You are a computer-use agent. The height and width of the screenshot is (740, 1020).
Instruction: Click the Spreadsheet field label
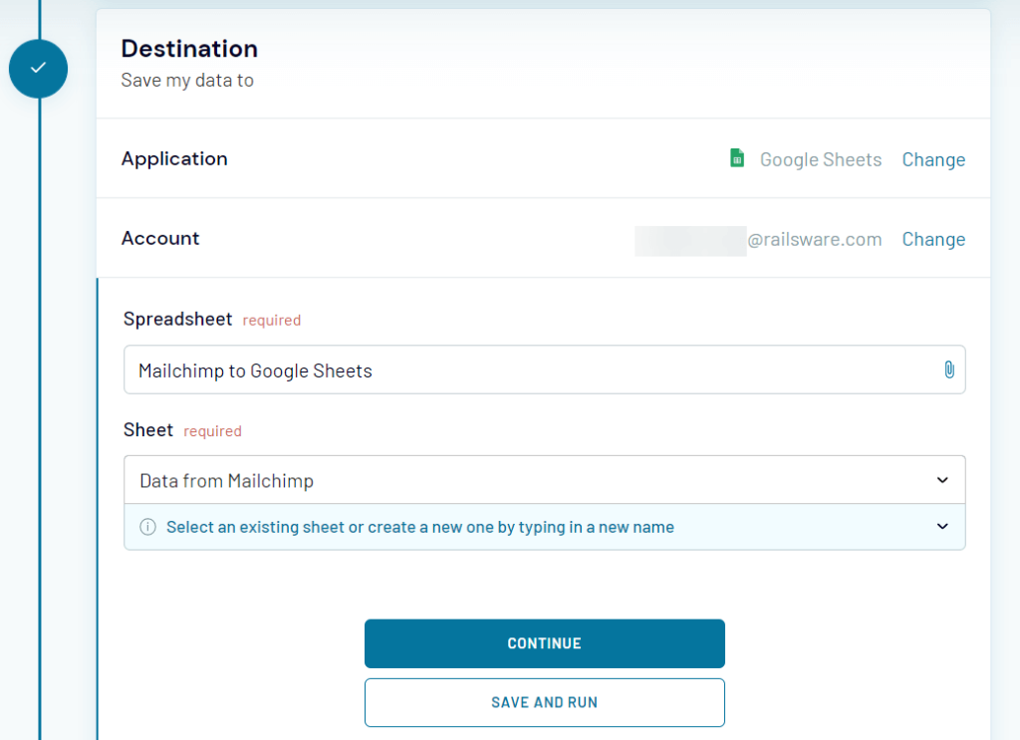[177, 320]
